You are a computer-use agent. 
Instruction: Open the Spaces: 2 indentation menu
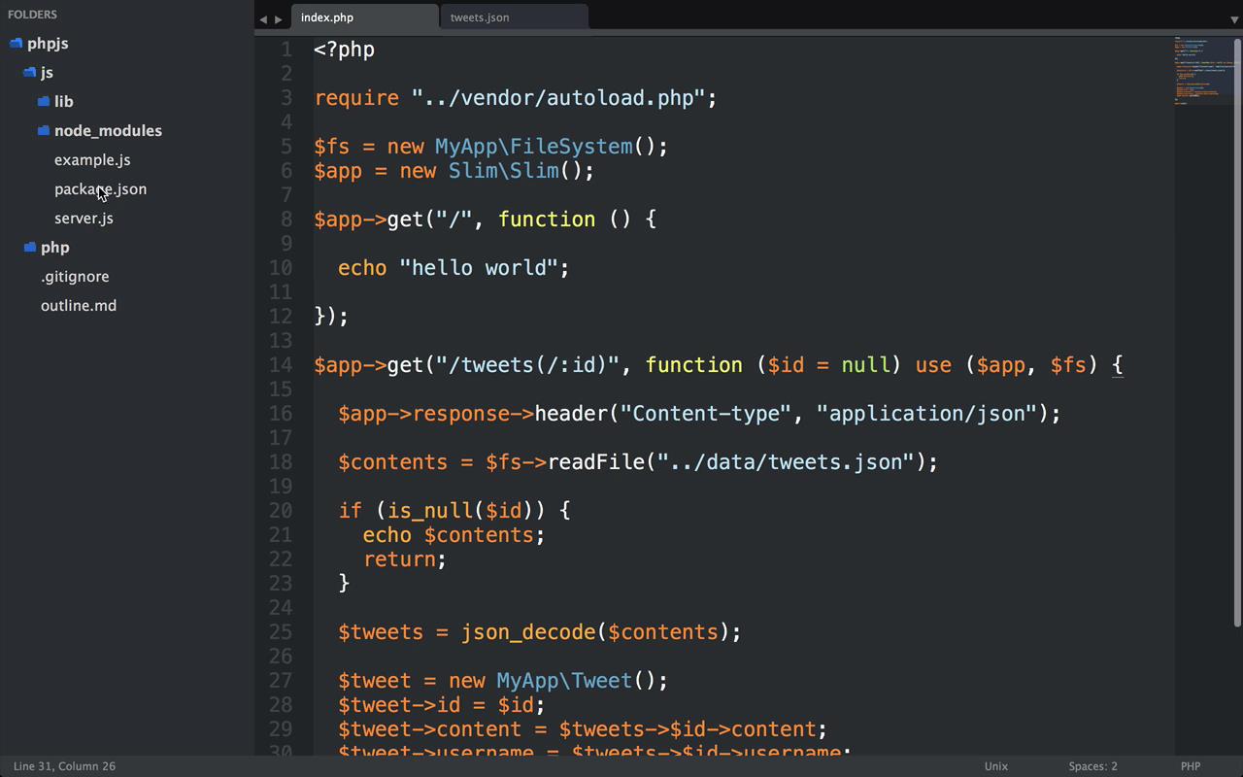pos(1092,766)
